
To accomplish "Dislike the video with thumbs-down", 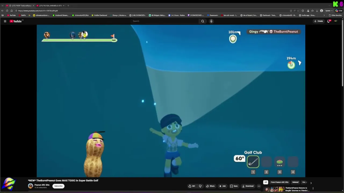I will click(200, 186).
